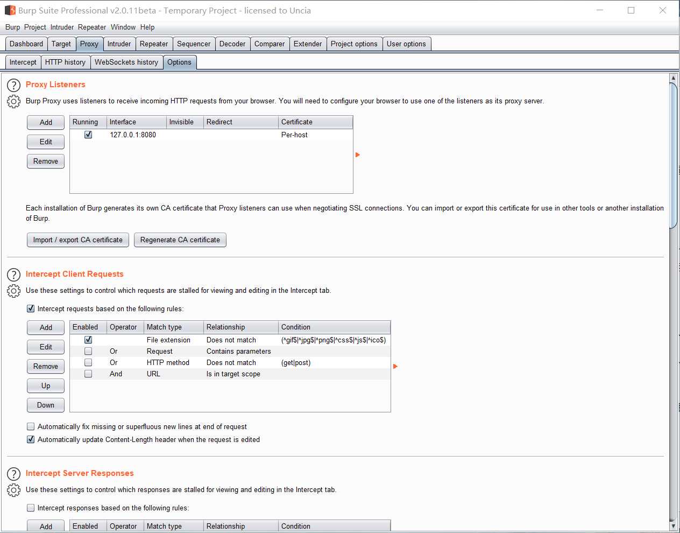
Task: Sort listeners by Certificate column header
Action: tap(316, 122)
